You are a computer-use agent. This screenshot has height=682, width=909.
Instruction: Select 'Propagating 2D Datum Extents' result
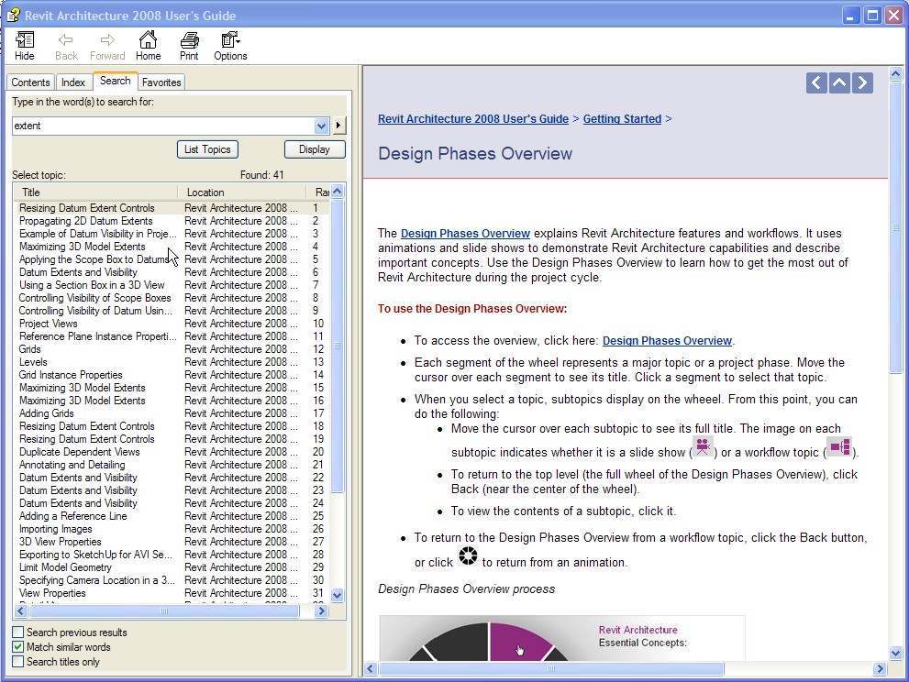pos(86,221)
